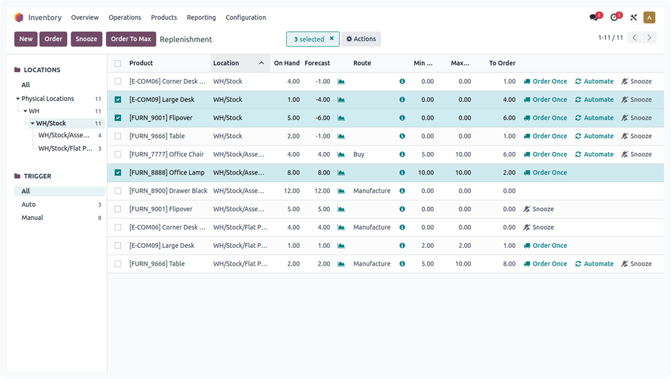671x379 pixels.
Task: Open the Inventory app icon
Action: [19, 17]
